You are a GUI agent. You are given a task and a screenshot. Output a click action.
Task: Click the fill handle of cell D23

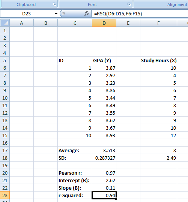click(x=116, y=199)
